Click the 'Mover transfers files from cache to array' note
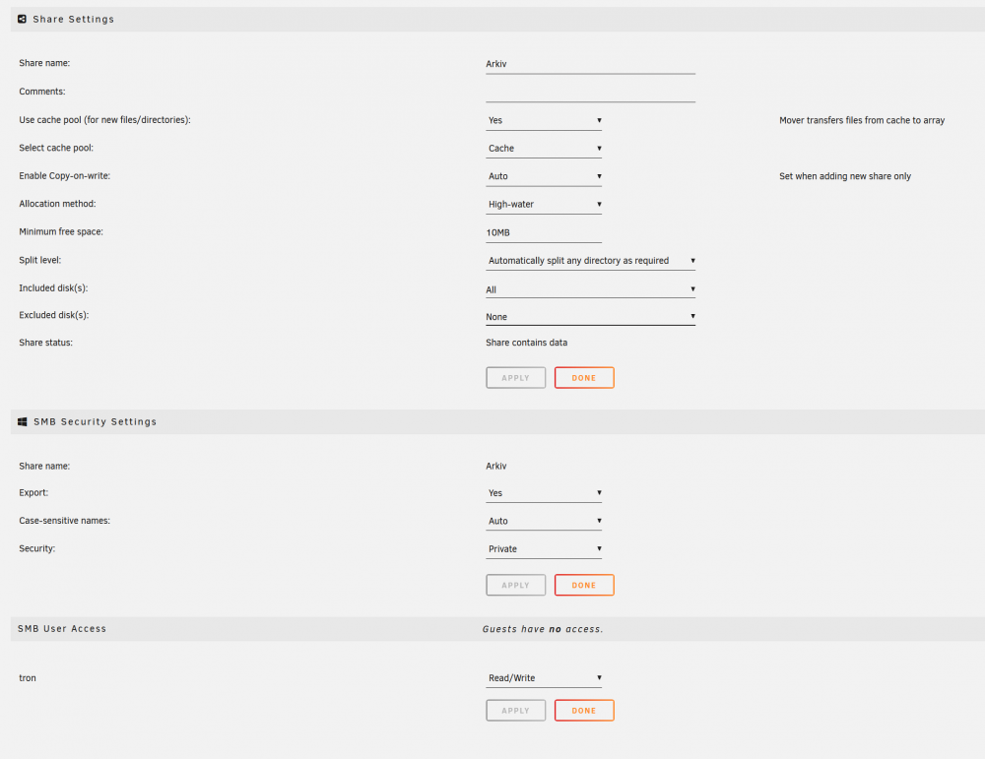This screenshot has width=985, height=759. click(862, 120)
